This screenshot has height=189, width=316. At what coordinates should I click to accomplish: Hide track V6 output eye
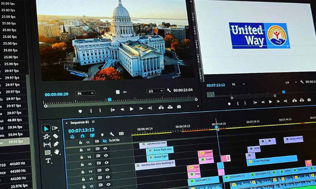[106, 156]
